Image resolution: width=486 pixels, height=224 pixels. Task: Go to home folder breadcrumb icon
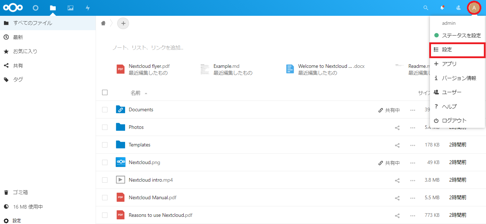pyautogui.click(x=104, y=23)
